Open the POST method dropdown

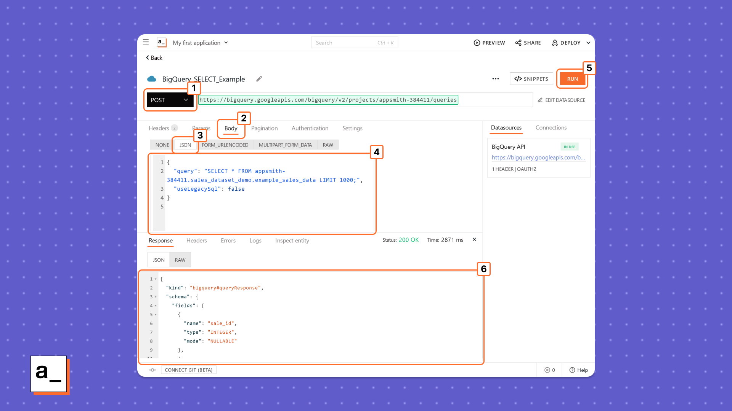click(x=170, y=100)
